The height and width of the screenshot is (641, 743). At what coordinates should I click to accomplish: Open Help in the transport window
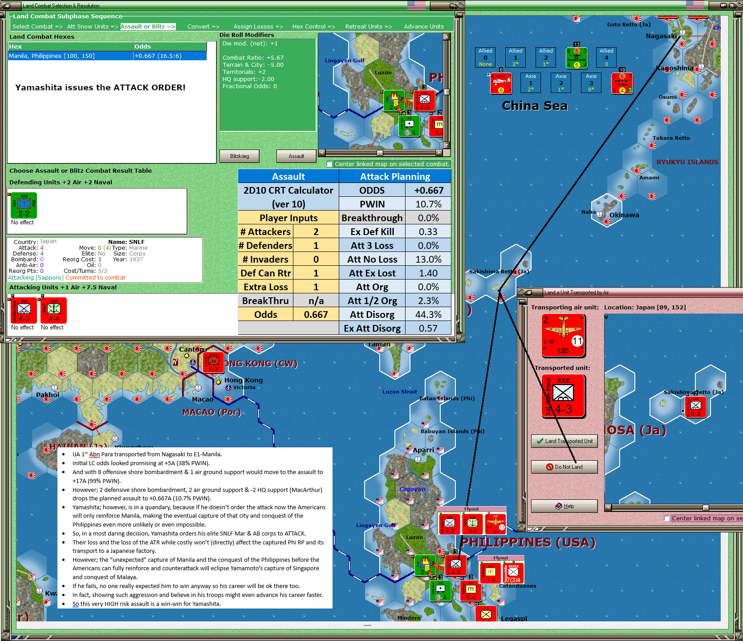(x=564, y=506)
